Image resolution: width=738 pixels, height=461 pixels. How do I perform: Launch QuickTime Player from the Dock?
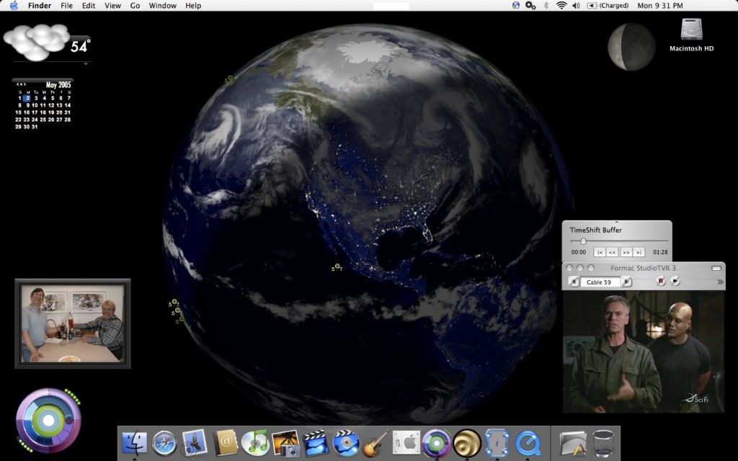(x=528, y=443)
